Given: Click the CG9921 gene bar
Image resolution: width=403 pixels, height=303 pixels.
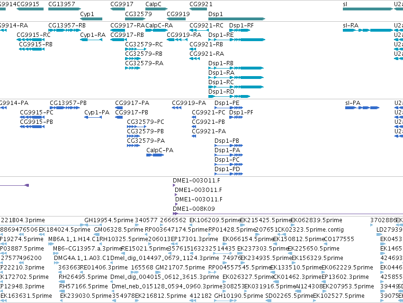Looking at the screenshot, I should [x=198, y=9].
